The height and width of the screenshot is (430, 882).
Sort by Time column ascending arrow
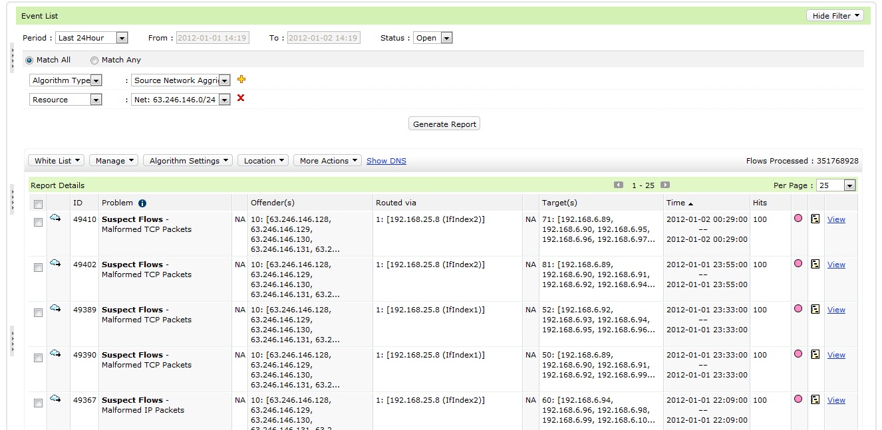coord(690,203)
